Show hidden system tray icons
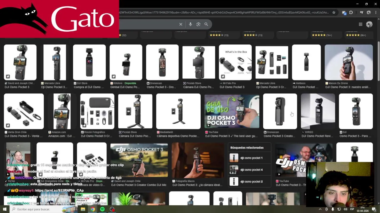The image size is (380, 213). click(320, 209)
